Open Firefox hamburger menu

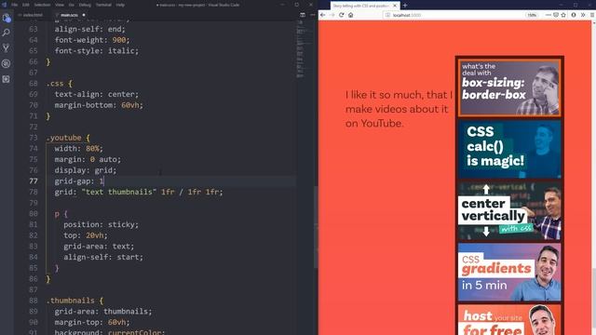tap(592, 15)
